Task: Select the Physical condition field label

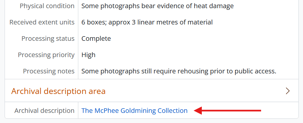Action: pyautogui.click(x=47, y=6)
